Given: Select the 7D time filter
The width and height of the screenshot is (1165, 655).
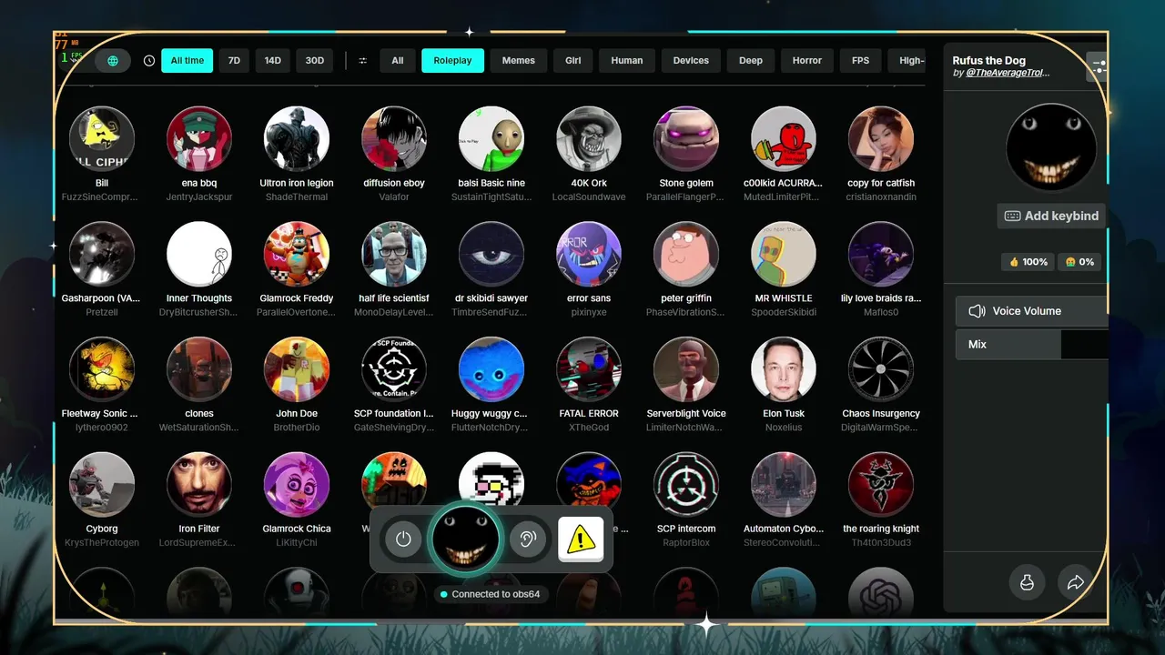Looking at the screenshot, I should [x=234, y=61].
